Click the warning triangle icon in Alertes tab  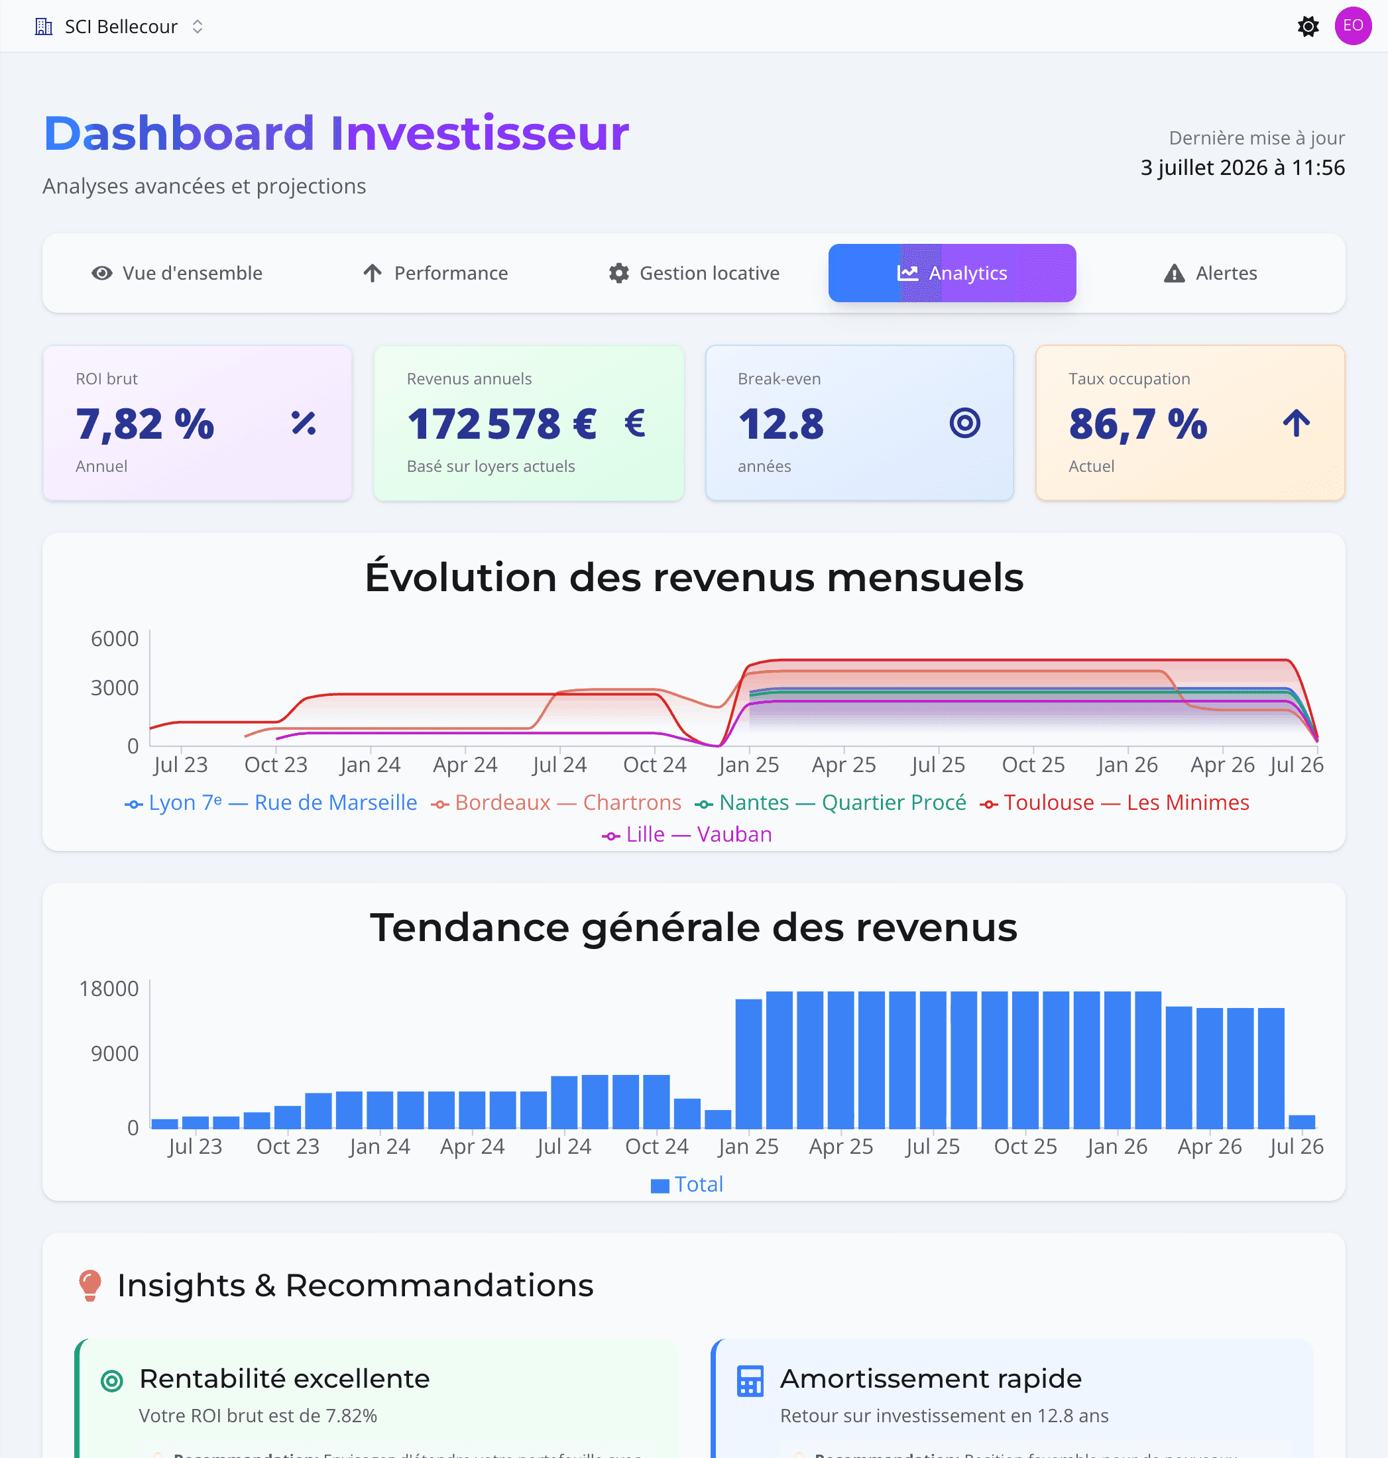click(1174, 274)
